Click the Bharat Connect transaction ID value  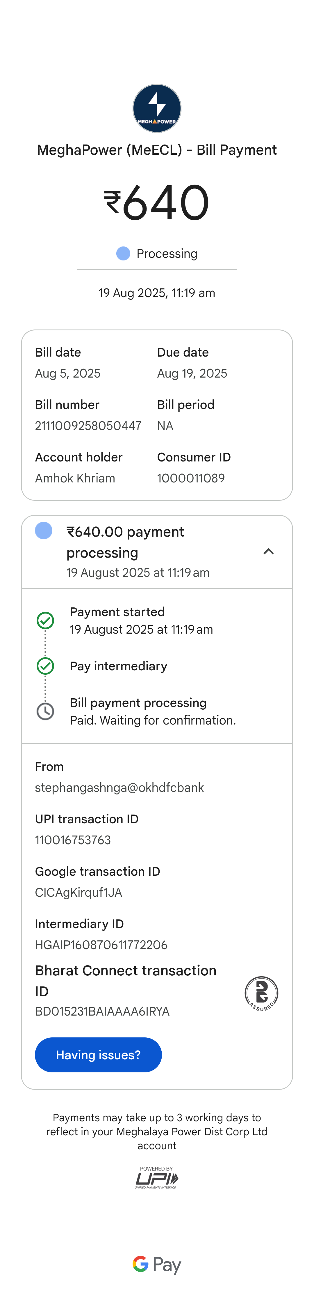pyautogui.click(x=102, y=1011)
